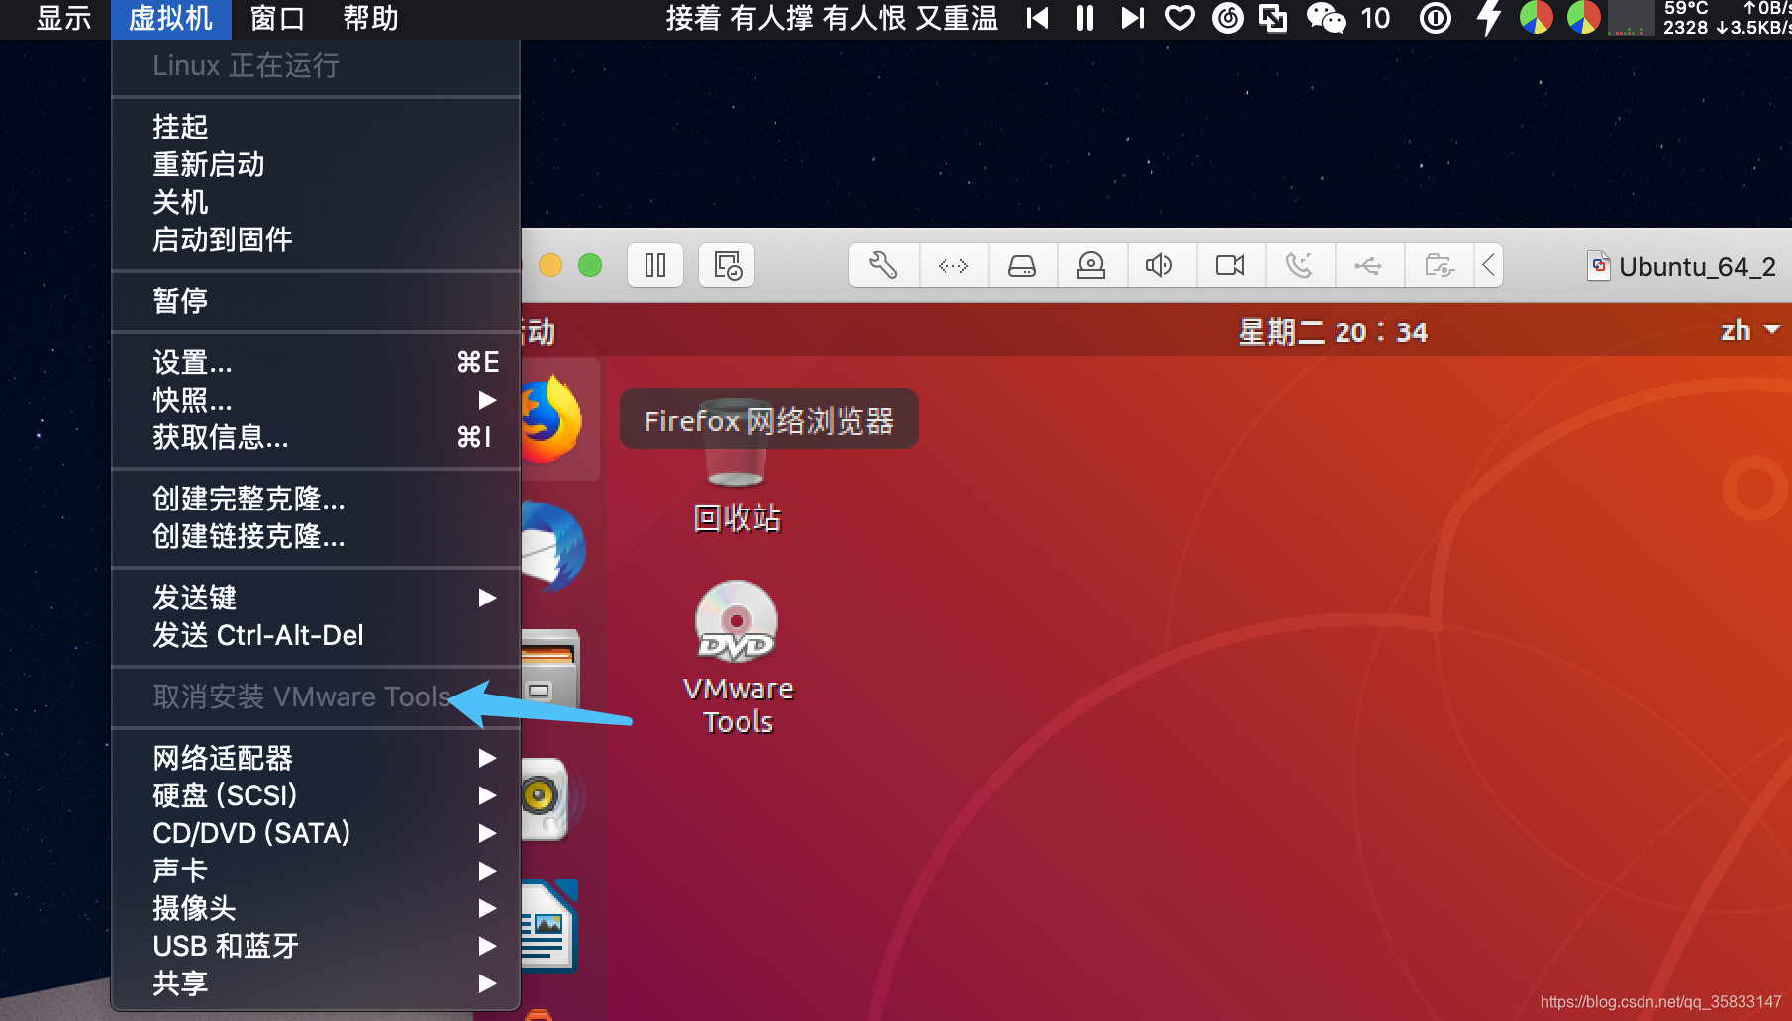Click the shared folders toolbar icon
Image resolution: width=1792 pixels, height=1021 pixels.
click(1440, 265)
